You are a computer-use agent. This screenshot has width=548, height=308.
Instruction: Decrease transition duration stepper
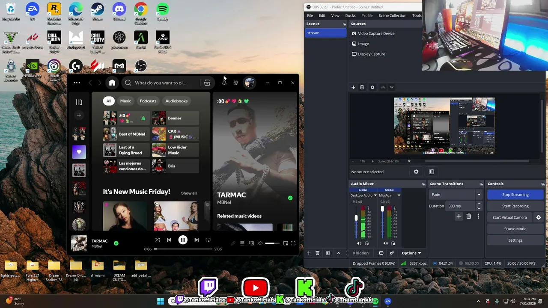[479, 208]
